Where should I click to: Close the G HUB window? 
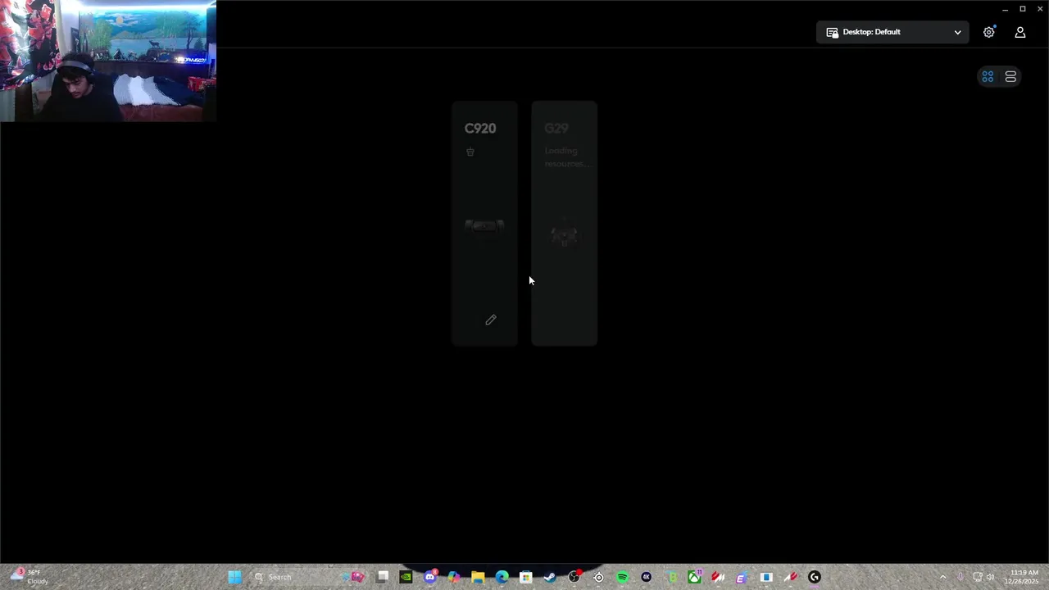[x=1040, y=9]
